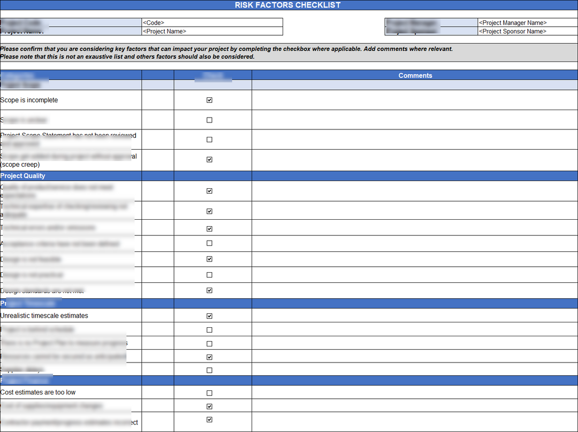Select the Comments column header
Viewport: 578px width, 432px height.
coord(415,76)
